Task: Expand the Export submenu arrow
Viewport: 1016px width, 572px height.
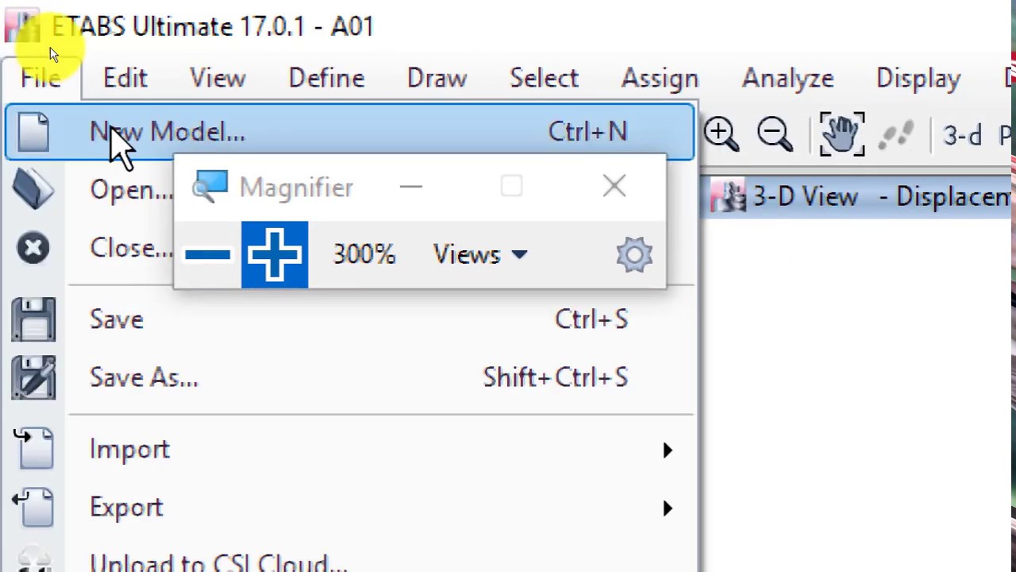Action: [667, 508]
